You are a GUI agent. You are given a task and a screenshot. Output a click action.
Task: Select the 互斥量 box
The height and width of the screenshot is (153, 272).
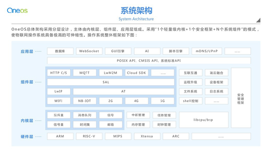point(58,115)
